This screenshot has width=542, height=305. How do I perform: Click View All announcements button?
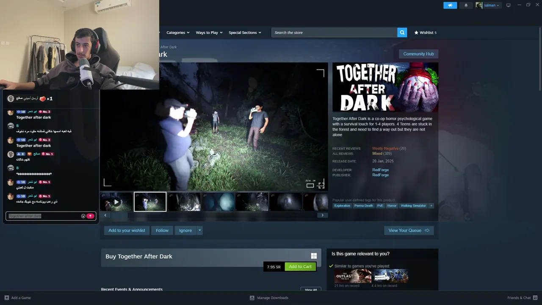[x=311, y=289]
